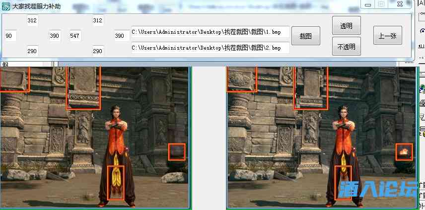Viewport: 425px width, 210px height.
Task: Click the field containing value 547
Action: click(x=75, y=36)
